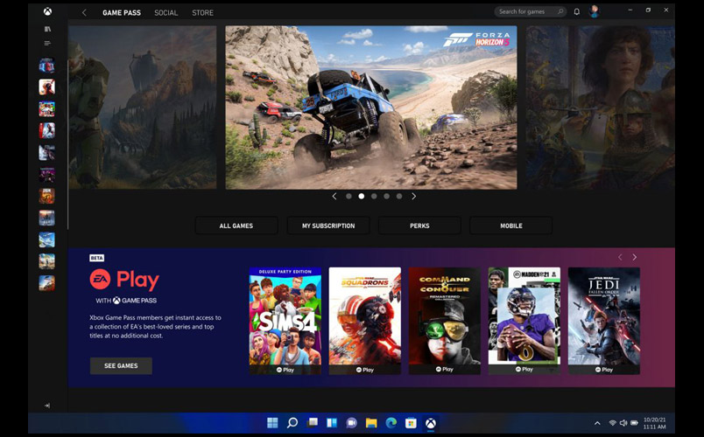Switch to the Social tab
The height and width of the screenshot is (437, 704).
coord(165,13)
